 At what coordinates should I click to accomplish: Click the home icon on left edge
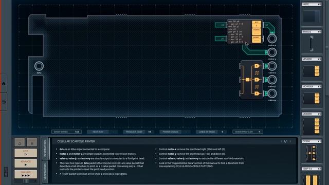(x=4, y=83)
